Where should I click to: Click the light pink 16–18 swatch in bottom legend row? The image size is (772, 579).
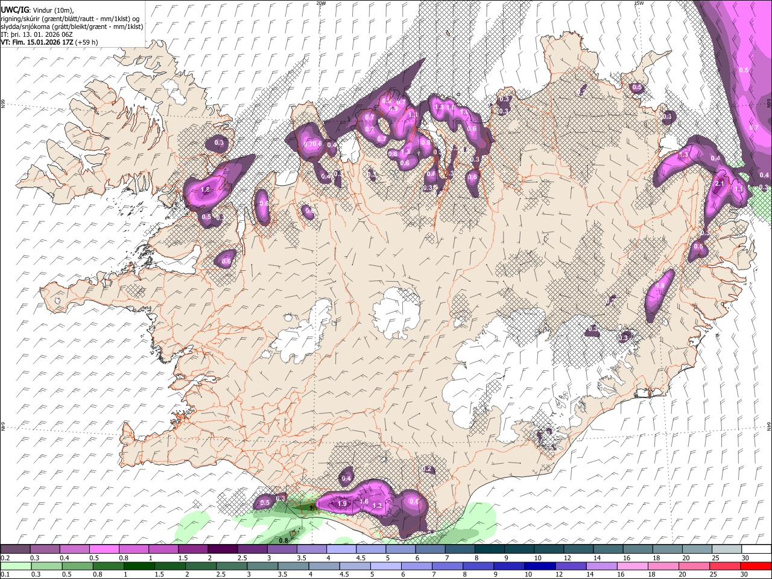pos(632,566)
